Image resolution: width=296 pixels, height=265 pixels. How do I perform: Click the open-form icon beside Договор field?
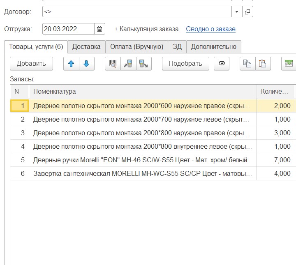click(247, 12)
